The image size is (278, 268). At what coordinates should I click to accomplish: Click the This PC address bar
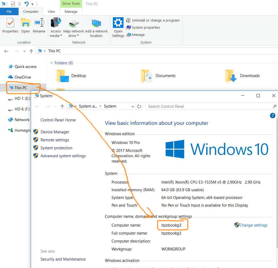157,51
